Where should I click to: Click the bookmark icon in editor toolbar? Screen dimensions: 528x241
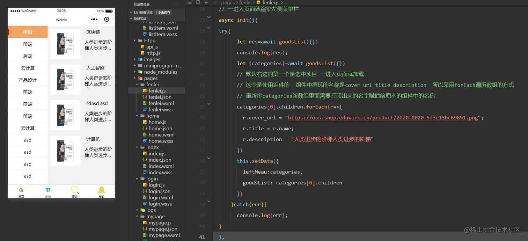click(x=198, y=2)
